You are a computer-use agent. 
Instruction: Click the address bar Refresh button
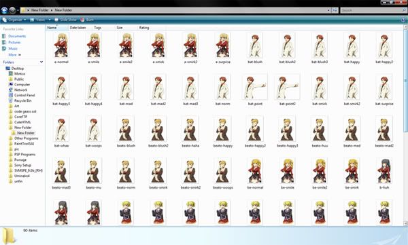pyautogui.click(x=335, y=10)
